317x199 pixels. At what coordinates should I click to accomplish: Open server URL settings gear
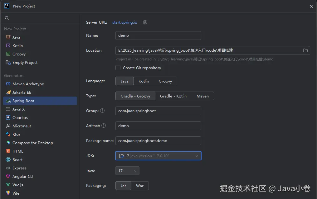click(145, 22)
